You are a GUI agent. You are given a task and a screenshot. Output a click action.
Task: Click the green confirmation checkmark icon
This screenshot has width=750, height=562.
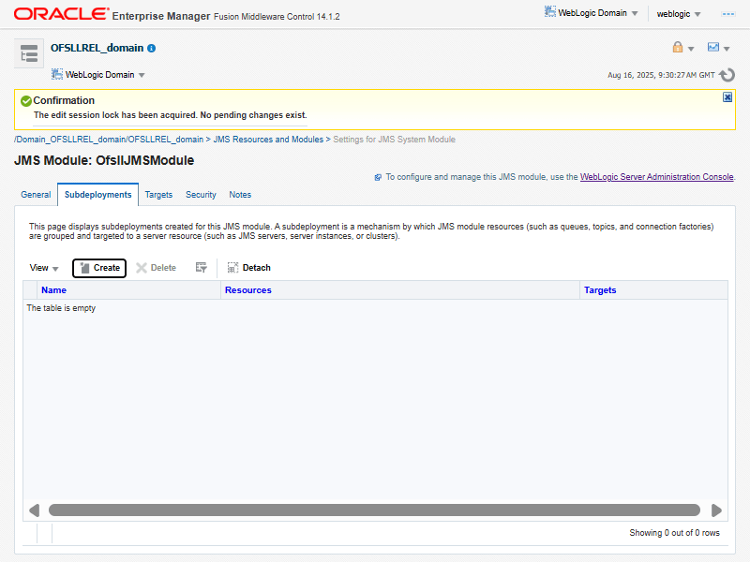pos(26,101)
